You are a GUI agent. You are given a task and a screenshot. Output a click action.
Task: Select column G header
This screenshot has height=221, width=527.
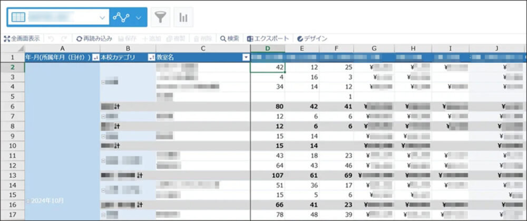tap(374, 49)
